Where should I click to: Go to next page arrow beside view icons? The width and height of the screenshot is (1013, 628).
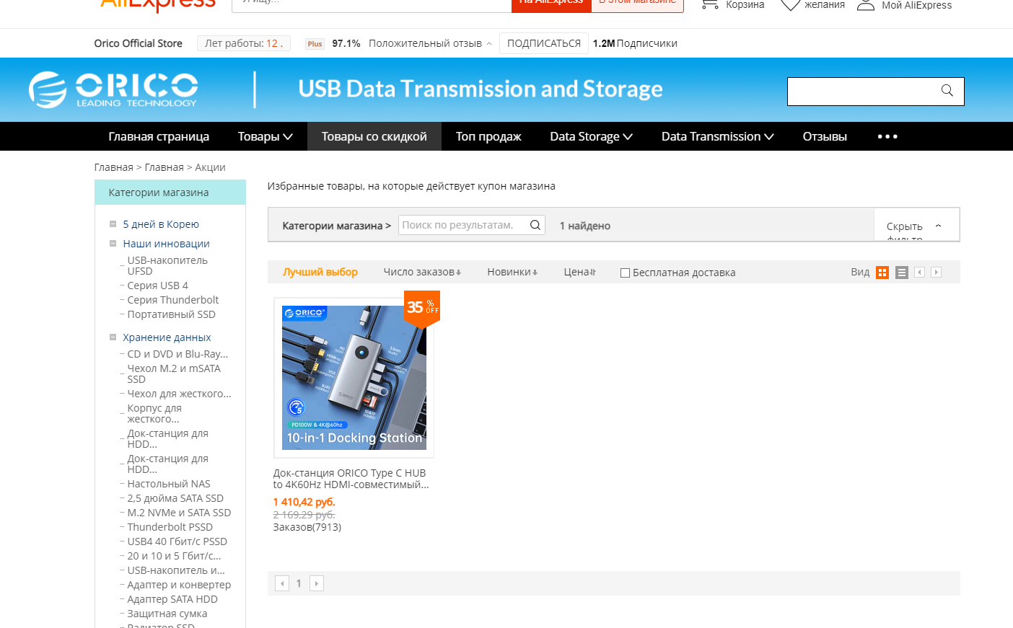[936, 273]
